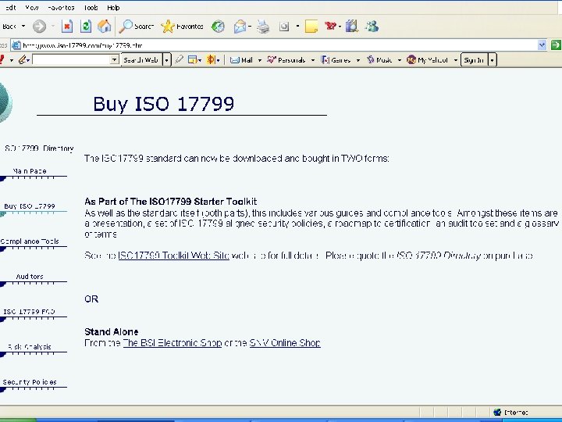
Task: Click the Mail envelope toolbar icon
Action: click(x=240, y=27)
